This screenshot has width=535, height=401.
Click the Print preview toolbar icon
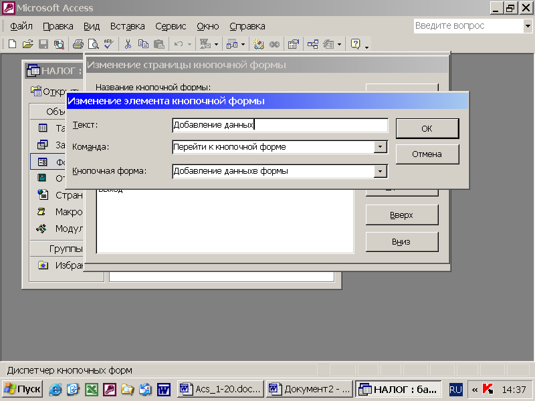point(93,44)
